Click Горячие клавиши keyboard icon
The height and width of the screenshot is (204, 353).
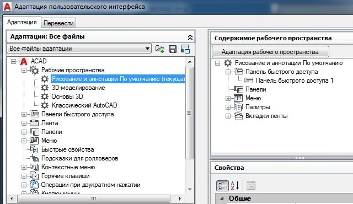[34, 176]
